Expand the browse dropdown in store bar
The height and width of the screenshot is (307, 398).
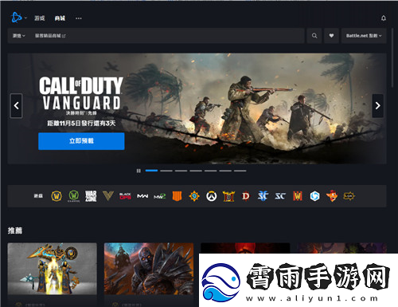pyautogui.click(x=19, y=36)
